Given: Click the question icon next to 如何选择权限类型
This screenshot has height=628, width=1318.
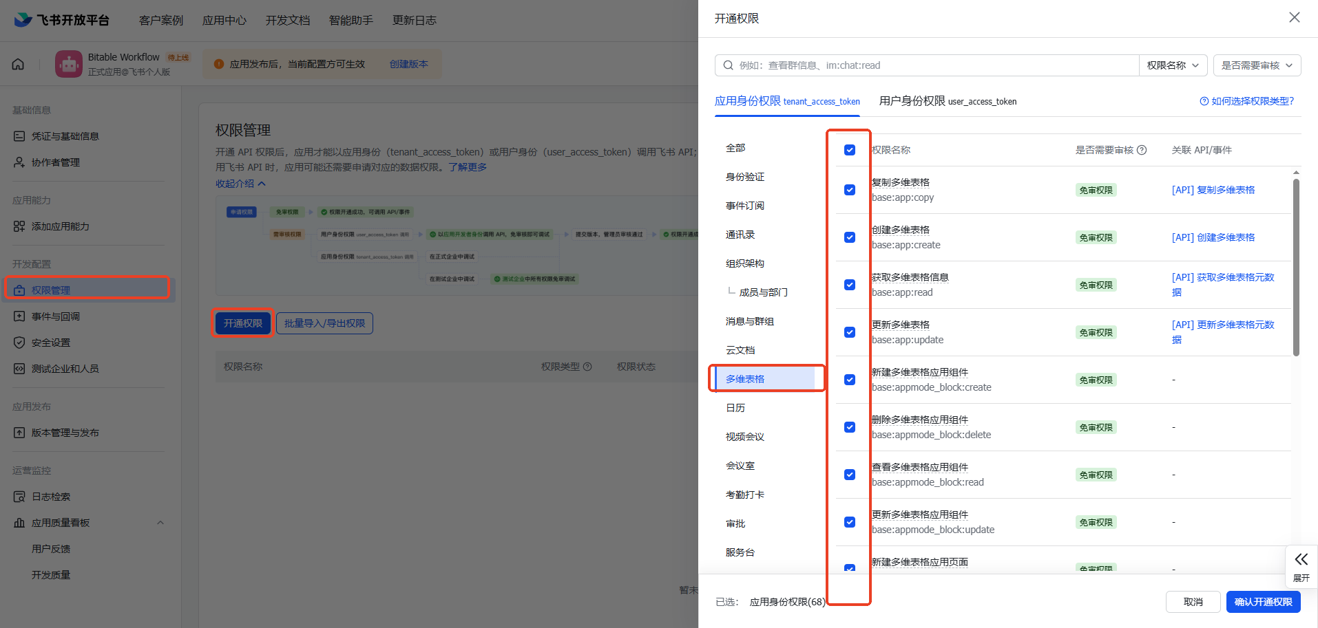Looking at the screenshot, I should (1204, 101).
